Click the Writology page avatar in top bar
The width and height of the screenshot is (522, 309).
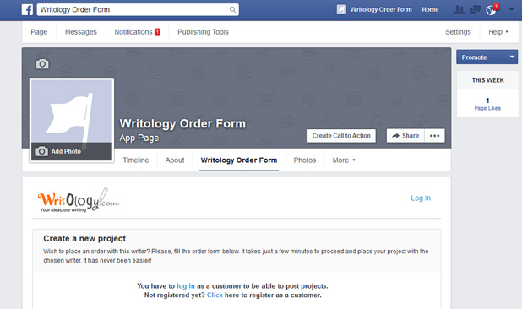pyautogui.click(x=341, y=9)
